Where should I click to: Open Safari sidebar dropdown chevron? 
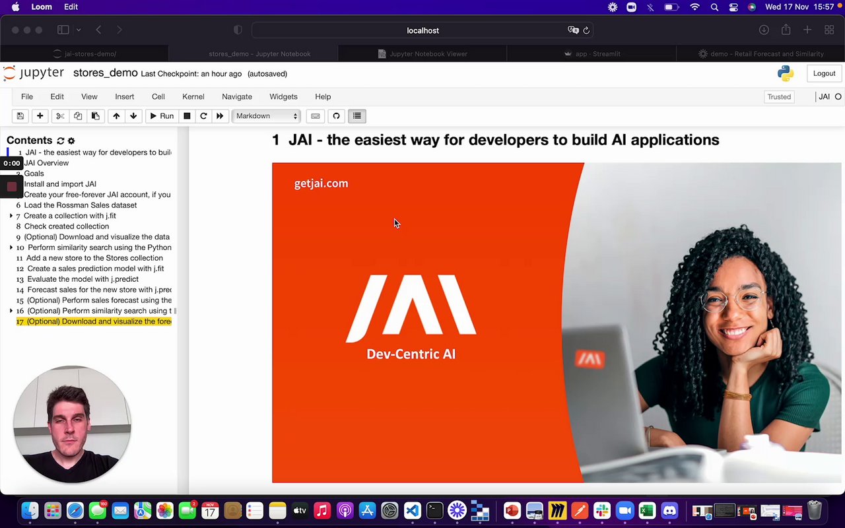pyautogui.click(x=79, y=30)
